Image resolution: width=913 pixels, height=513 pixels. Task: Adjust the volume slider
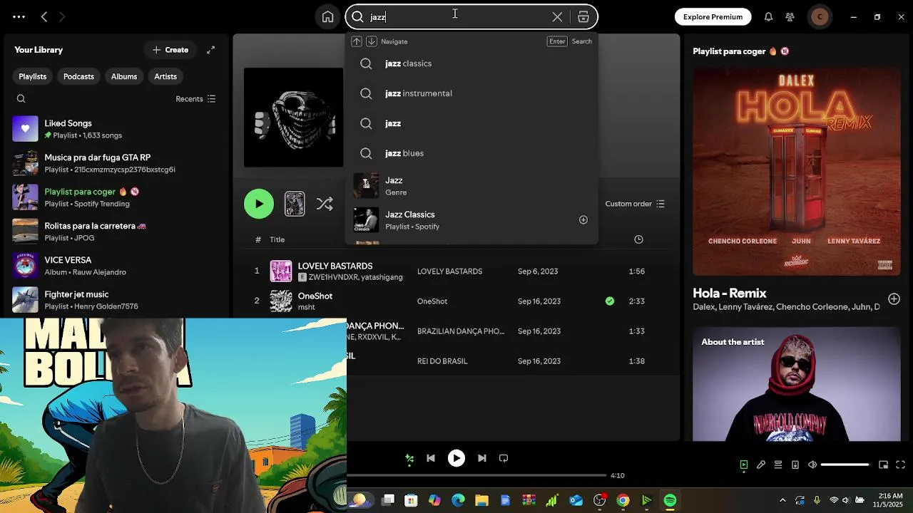pos(846,465)
